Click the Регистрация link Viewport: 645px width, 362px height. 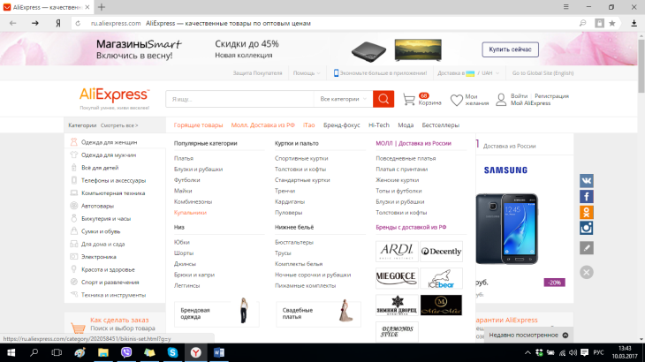pos(551,95)
